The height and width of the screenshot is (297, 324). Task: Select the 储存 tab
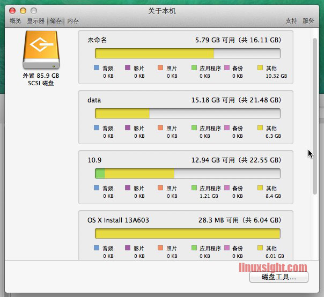[x=56, y=21]
